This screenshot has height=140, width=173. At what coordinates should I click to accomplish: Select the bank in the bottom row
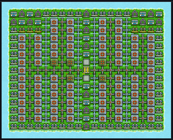86,126
